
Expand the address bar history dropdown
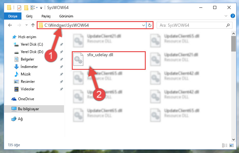[143, 25]
